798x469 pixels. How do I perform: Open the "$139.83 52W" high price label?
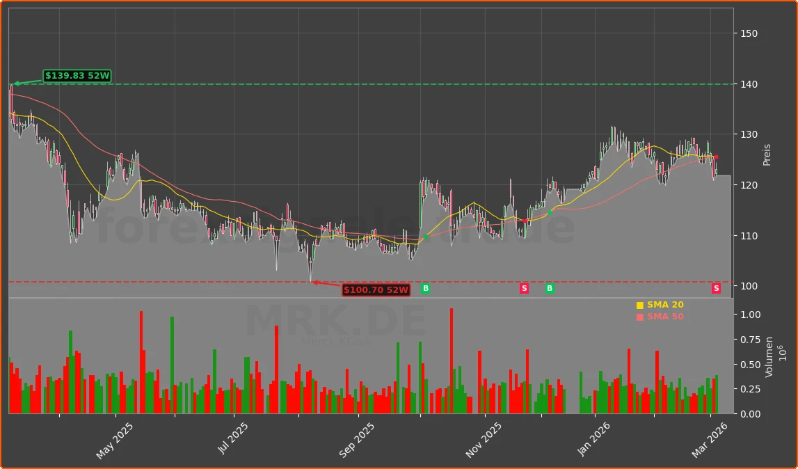click(77, 74)
